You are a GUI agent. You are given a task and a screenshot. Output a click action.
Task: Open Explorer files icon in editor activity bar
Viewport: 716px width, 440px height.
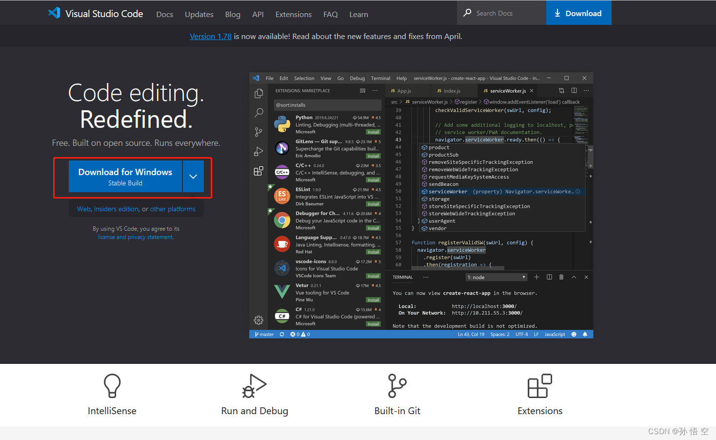(x=259, y=93)
